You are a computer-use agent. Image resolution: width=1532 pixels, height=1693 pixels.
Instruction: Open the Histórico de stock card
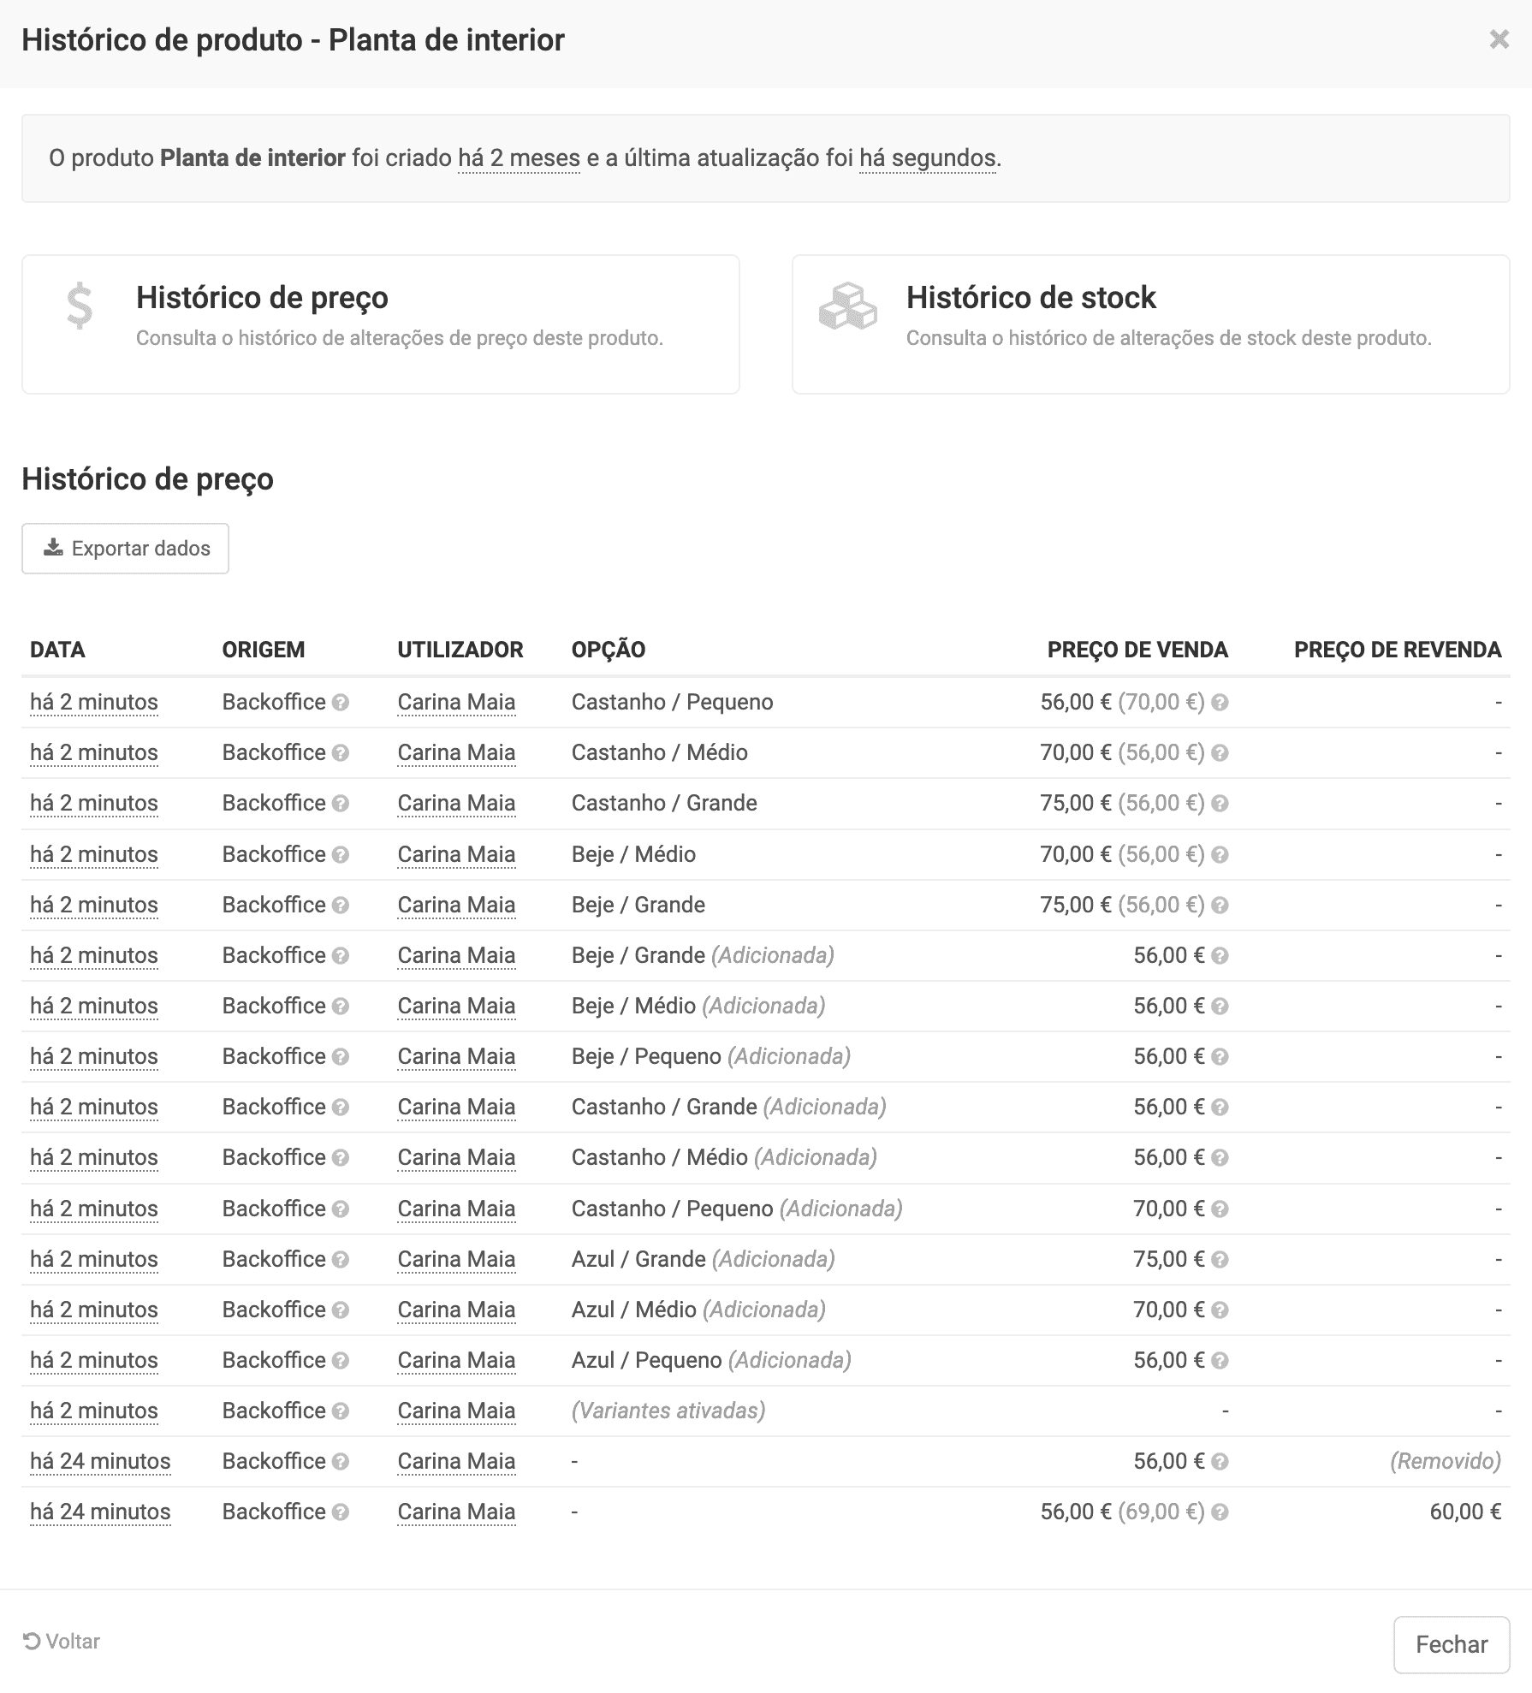(x=1150, y=324)
